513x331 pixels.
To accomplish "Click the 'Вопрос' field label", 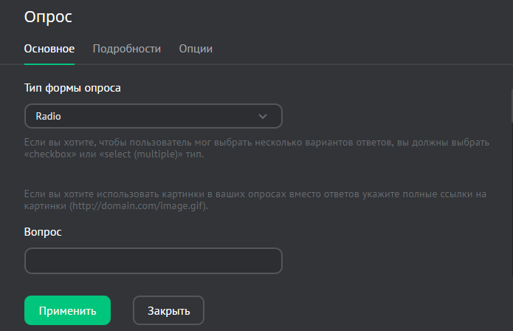I will coord(43,231).
